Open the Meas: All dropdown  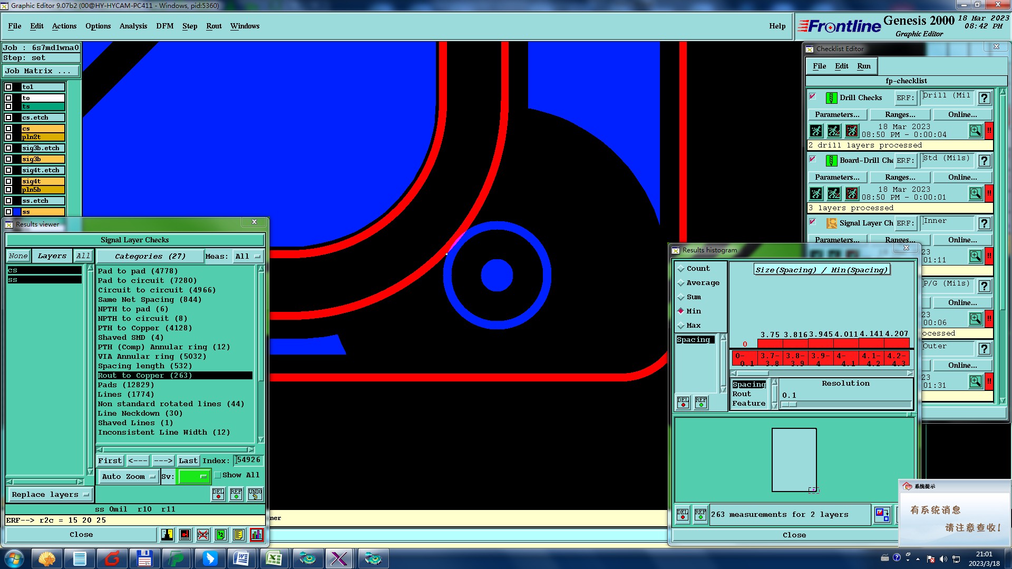[x=248, y=257]
